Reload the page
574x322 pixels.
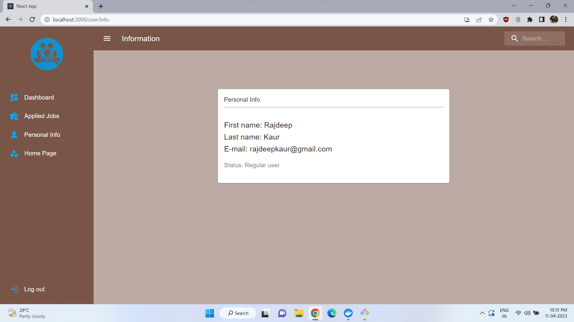click(32, 20)
